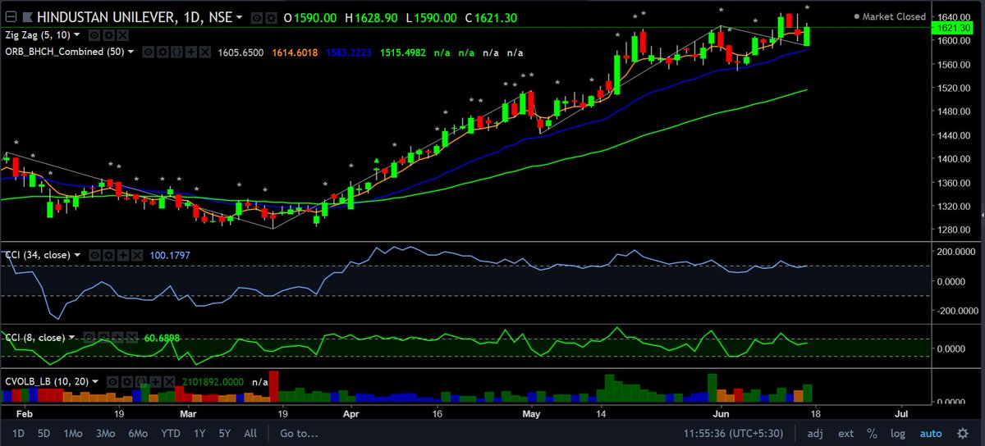The width and height of the screenshot is (985, 446).
Task: Open Zig Zag indicator settings gear
Action: tap(108, 35)
